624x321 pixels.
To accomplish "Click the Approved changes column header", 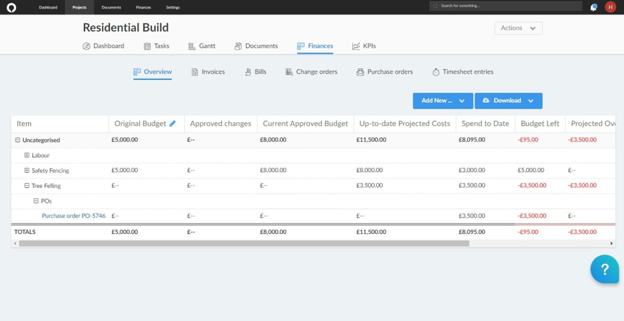I will (220, 123).
